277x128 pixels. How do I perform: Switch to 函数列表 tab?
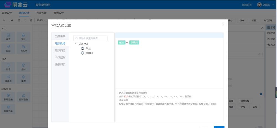[60, 64]
